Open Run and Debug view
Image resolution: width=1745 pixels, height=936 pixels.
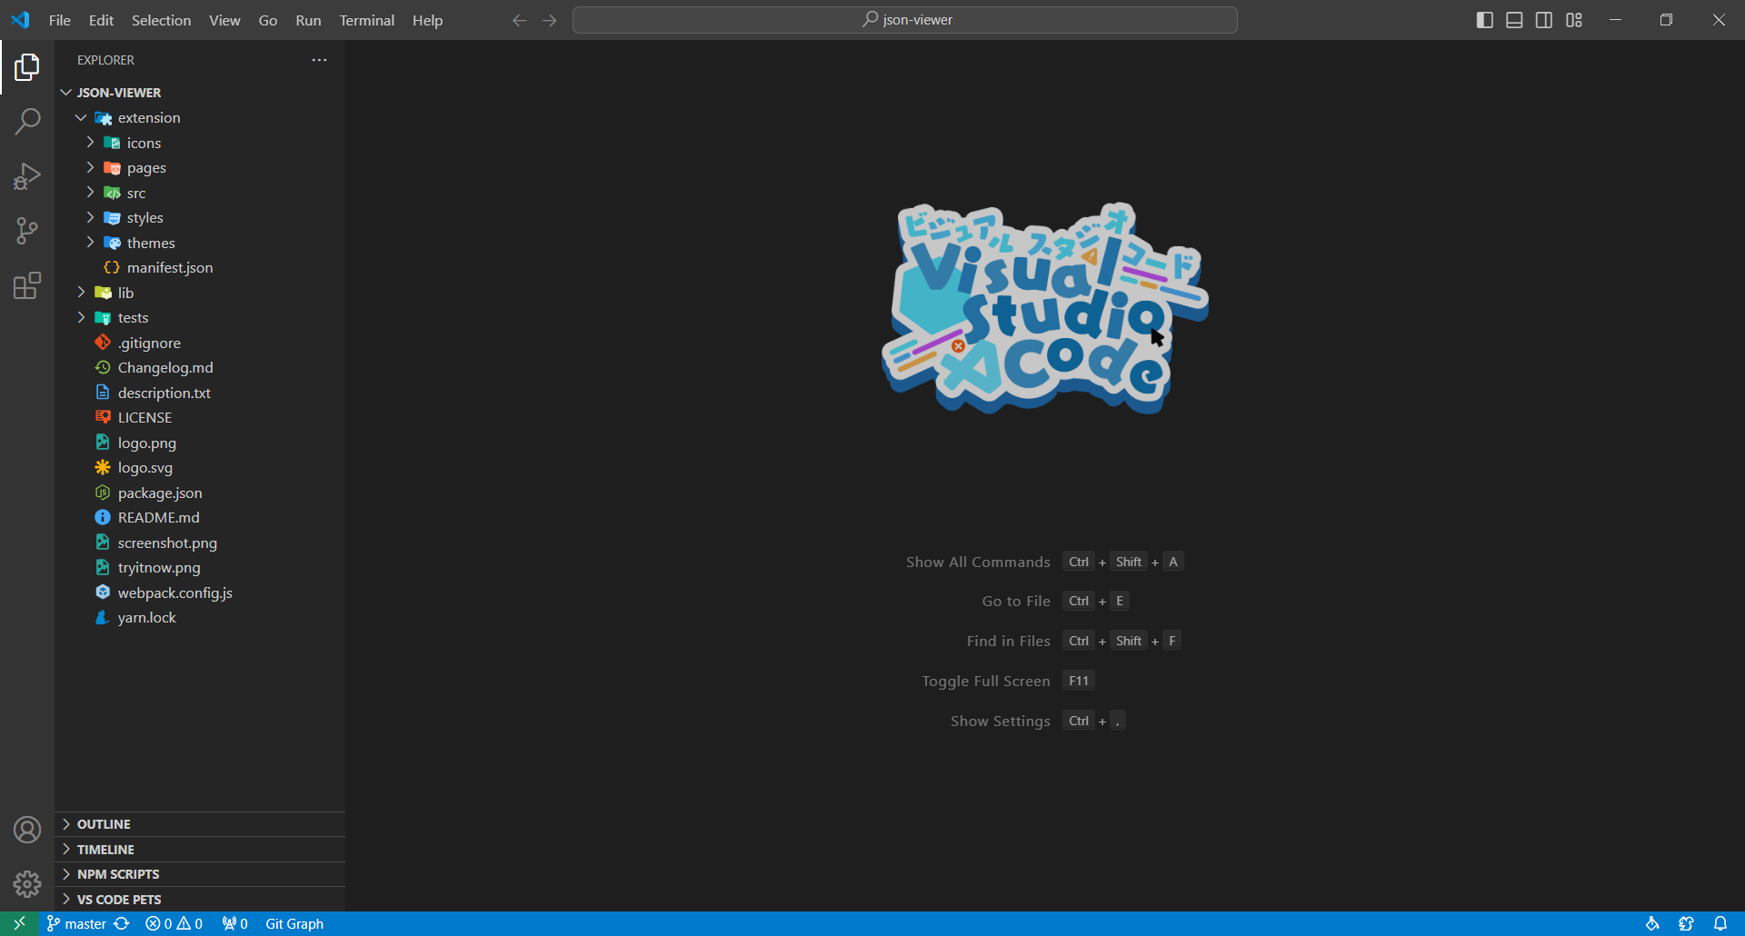click(x=27, y=176)
